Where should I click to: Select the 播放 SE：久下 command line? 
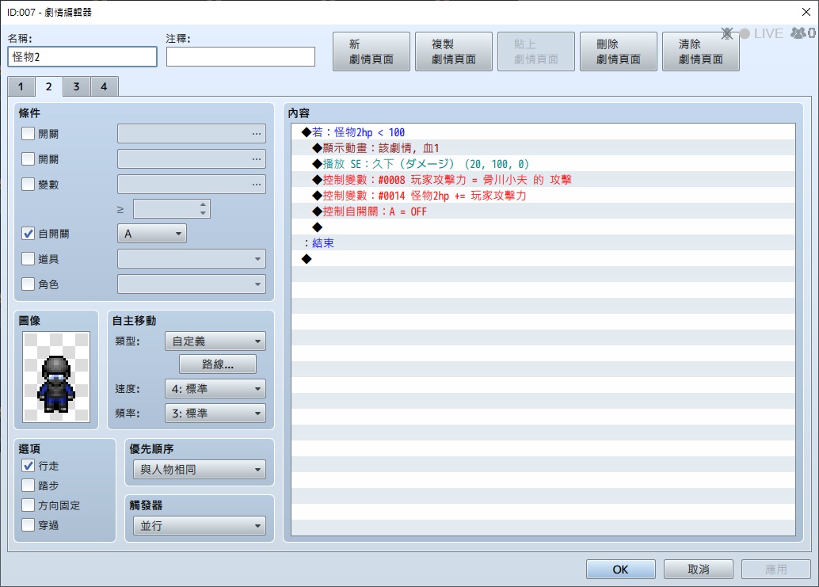pos(543,164)
